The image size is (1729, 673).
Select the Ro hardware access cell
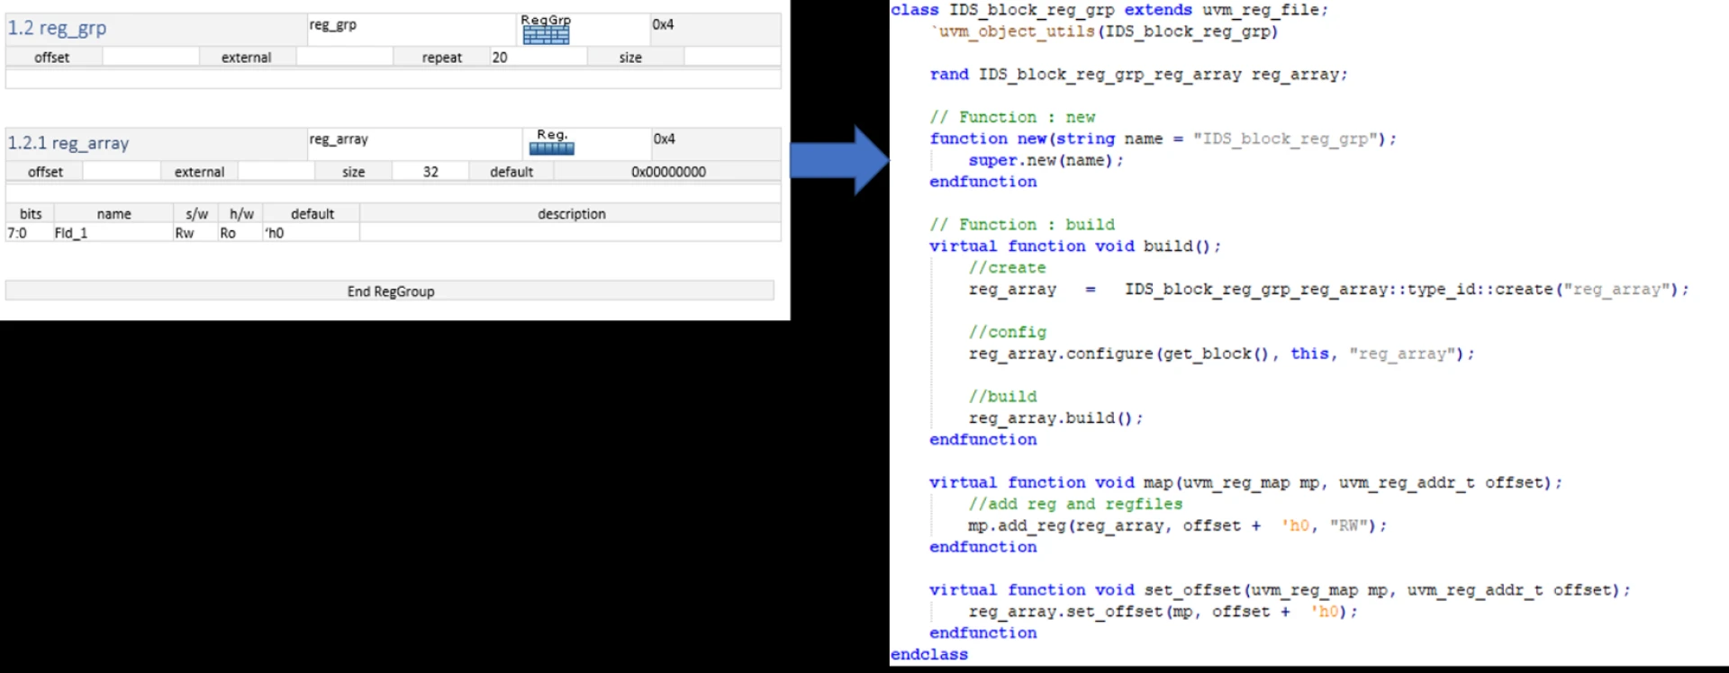coord(228,233)
